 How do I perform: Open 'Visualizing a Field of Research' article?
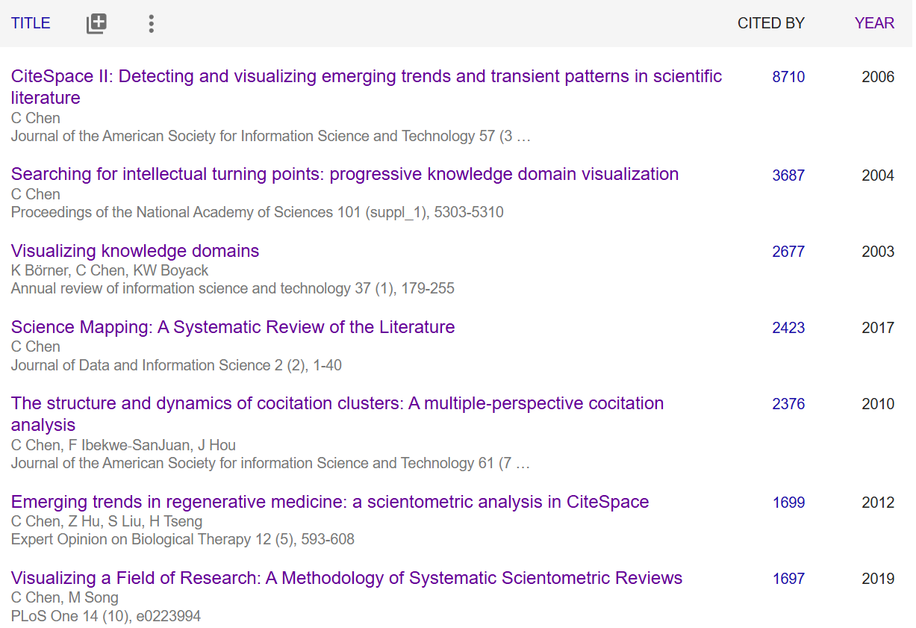(346, 578)
